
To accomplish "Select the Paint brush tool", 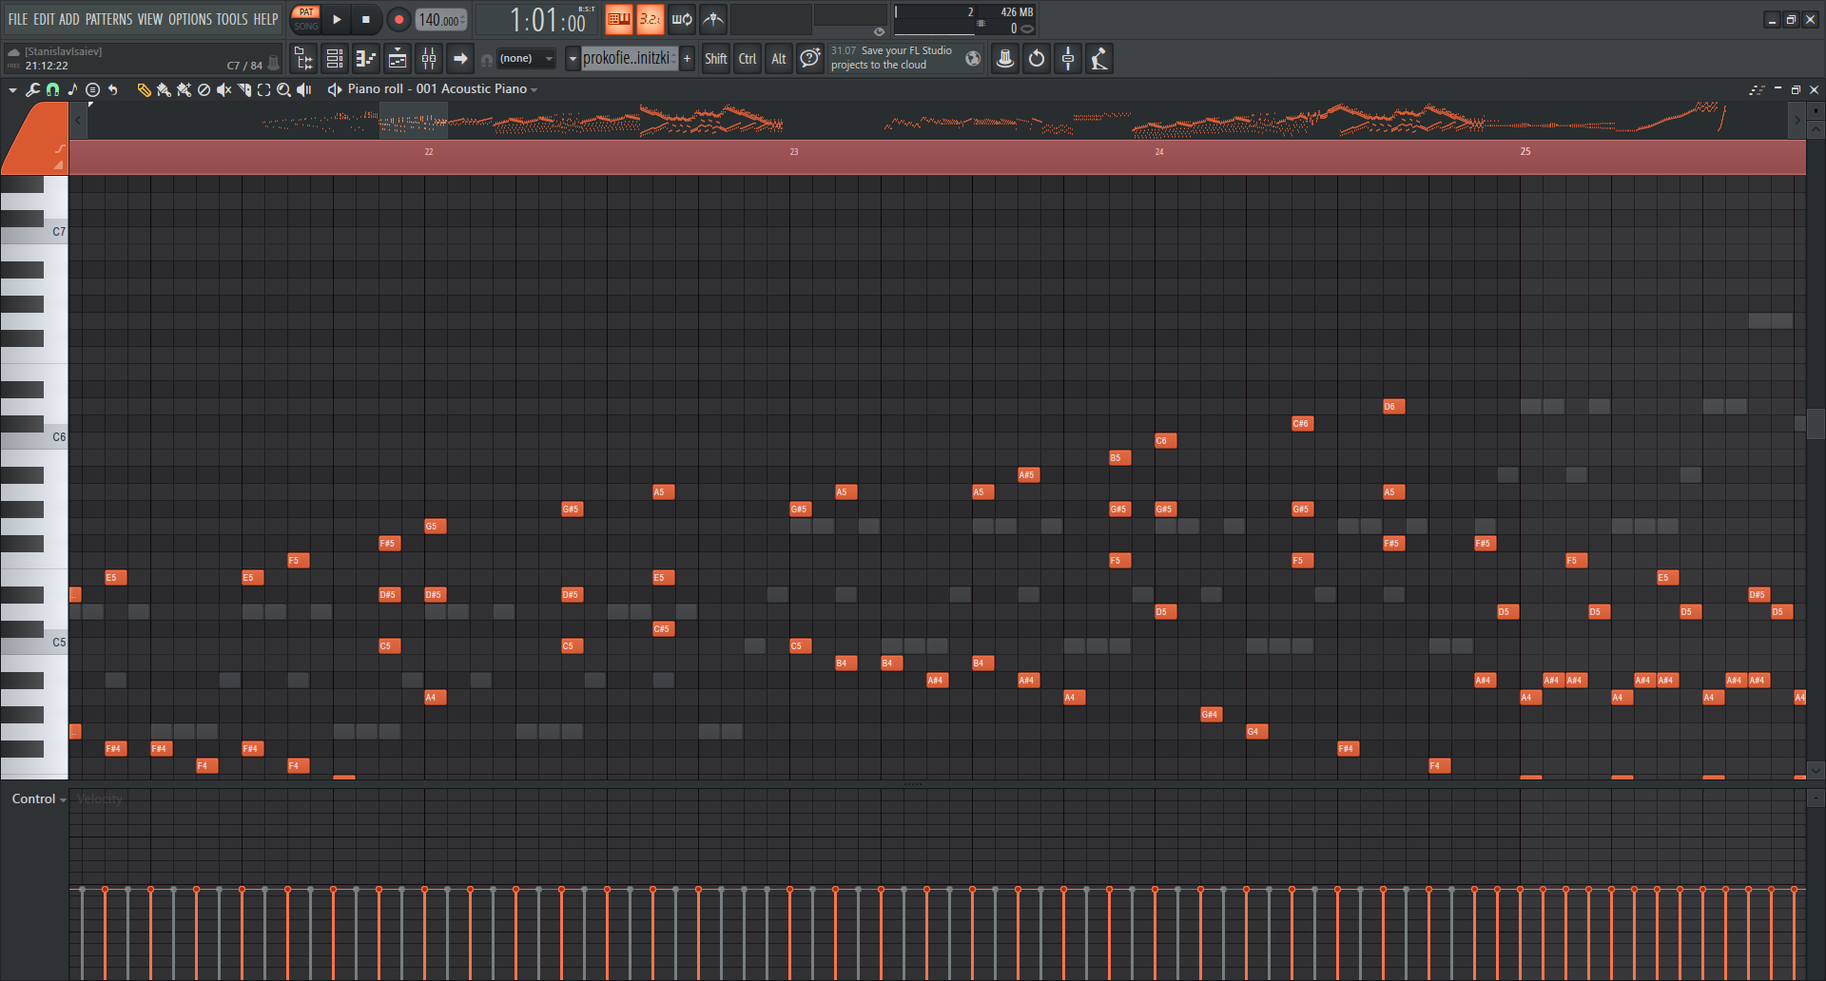I will coord(164,89).
